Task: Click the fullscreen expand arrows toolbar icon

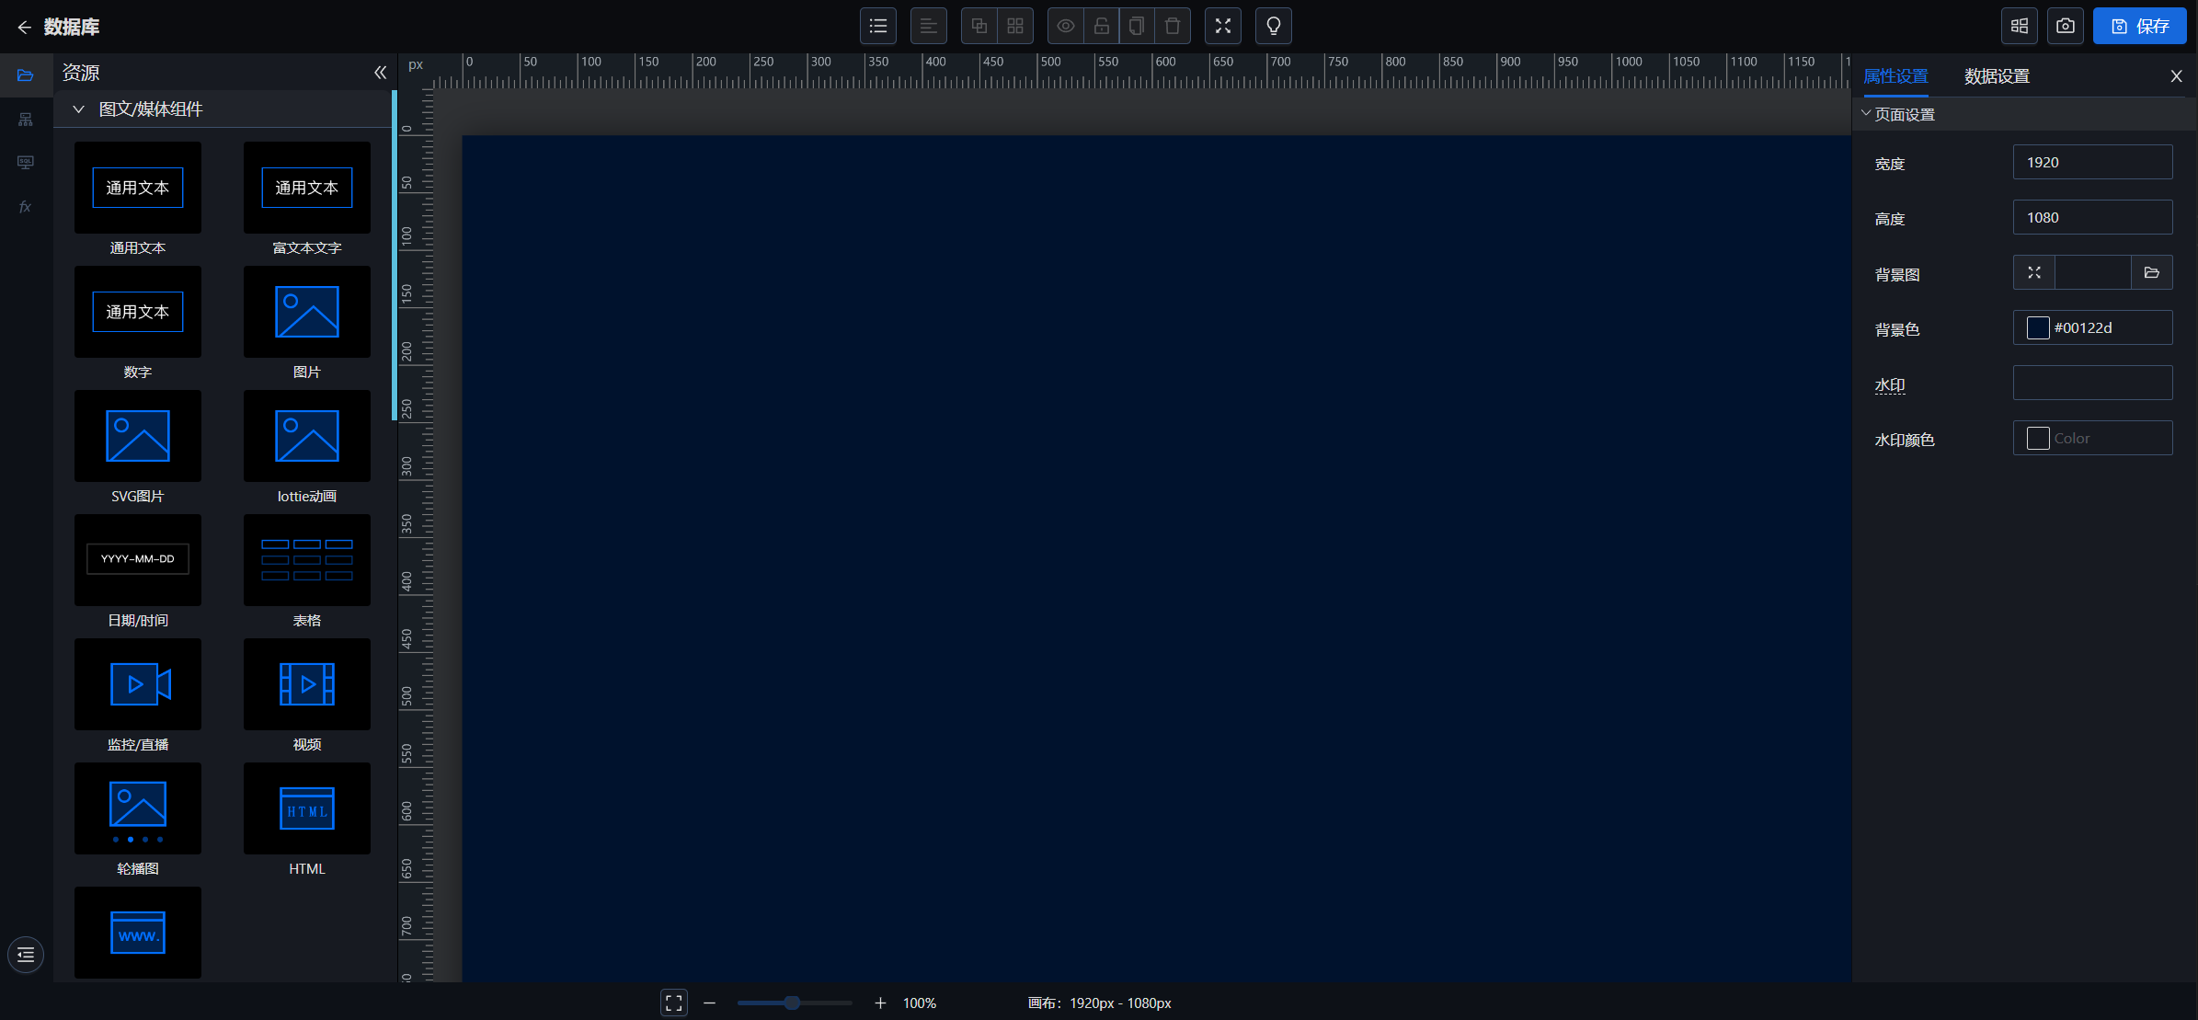Action: click(1222, 26)
